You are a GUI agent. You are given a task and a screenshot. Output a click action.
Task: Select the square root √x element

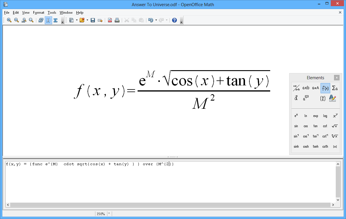click(335, 126)
